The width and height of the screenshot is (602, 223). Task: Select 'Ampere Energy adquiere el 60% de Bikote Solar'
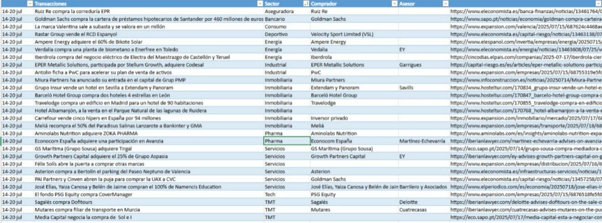click(x=149, y=42)
